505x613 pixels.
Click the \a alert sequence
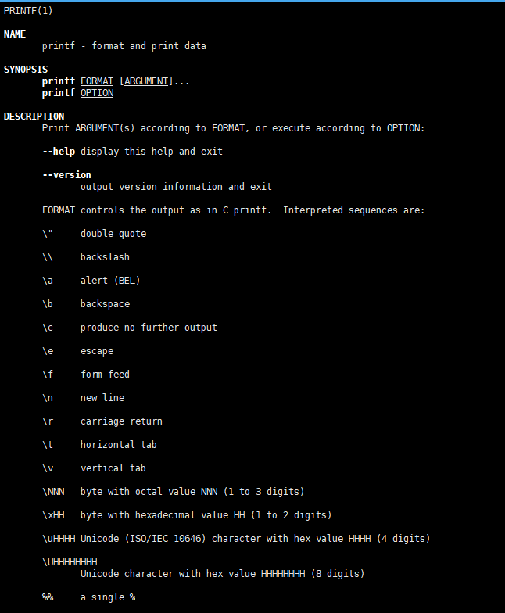[x=48, y=281]
